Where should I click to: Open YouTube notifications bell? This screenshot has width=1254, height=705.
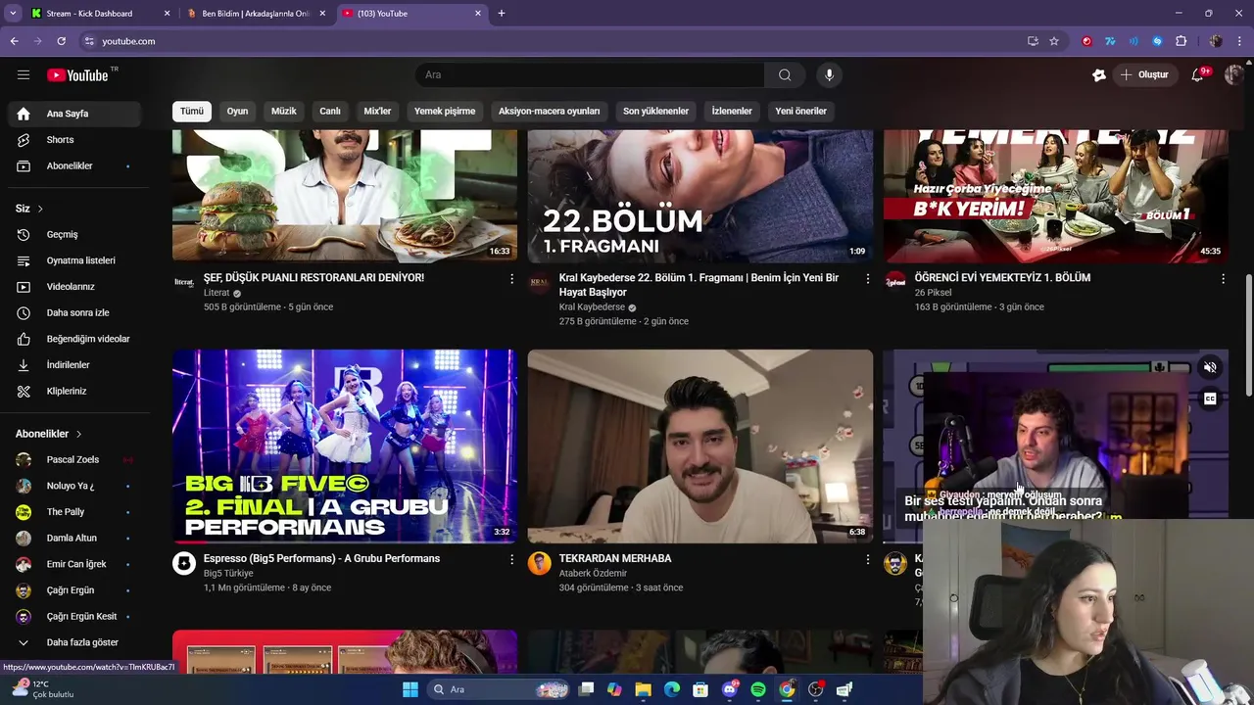(x=1197, y=75)
